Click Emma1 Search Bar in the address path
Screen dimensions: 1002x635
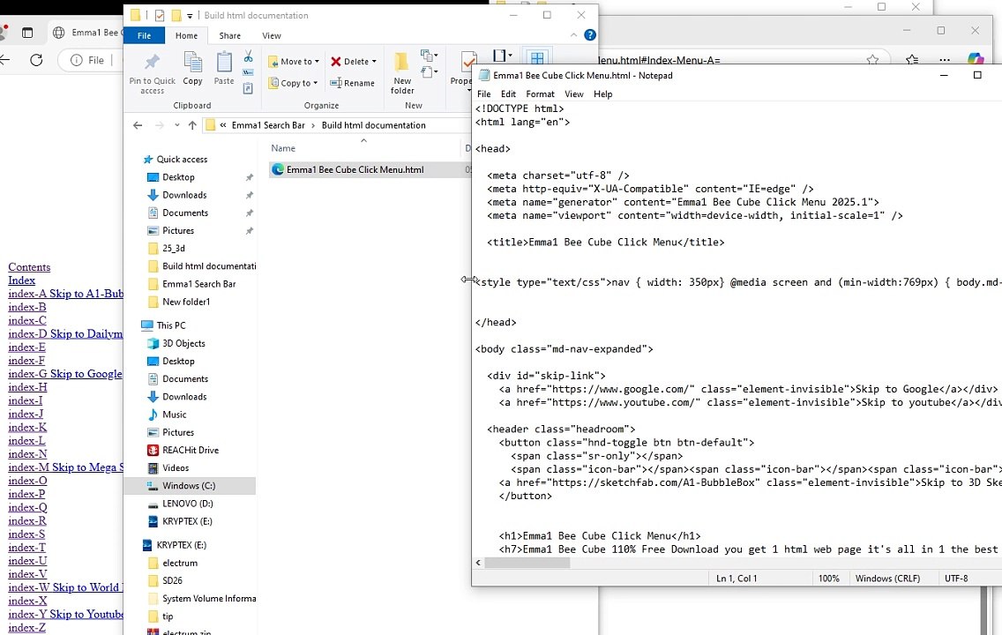(268, 125)
